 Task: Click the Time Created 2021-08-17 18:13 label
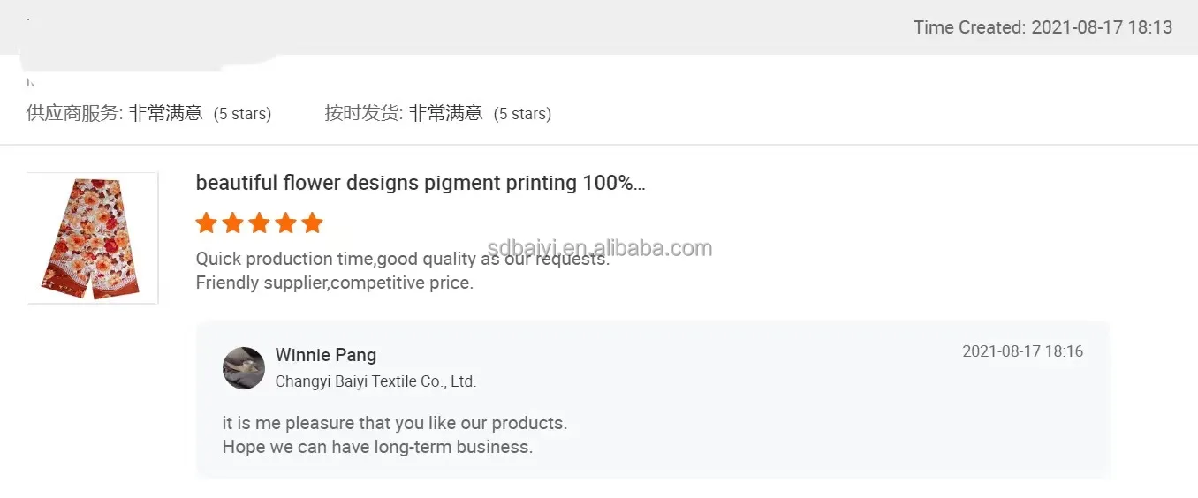(x=1043, y=27)
